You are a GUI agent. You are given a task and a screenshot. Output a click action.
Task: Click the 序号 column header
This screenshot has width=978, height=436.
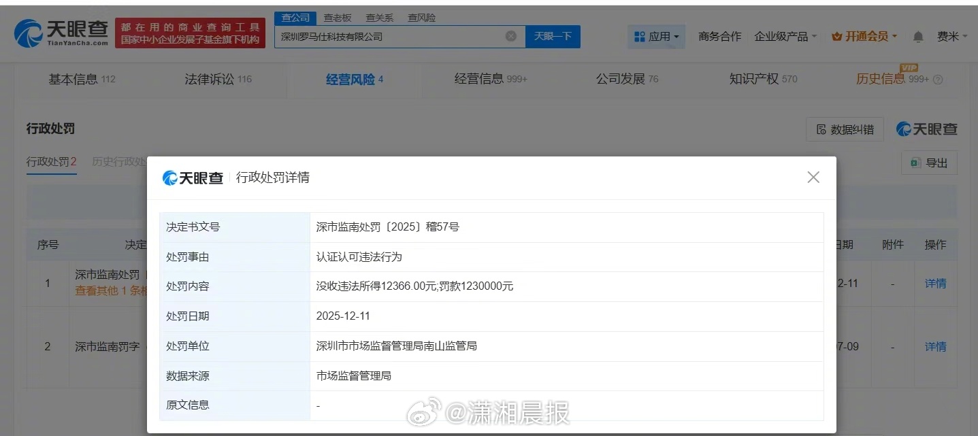click(48, 245)
